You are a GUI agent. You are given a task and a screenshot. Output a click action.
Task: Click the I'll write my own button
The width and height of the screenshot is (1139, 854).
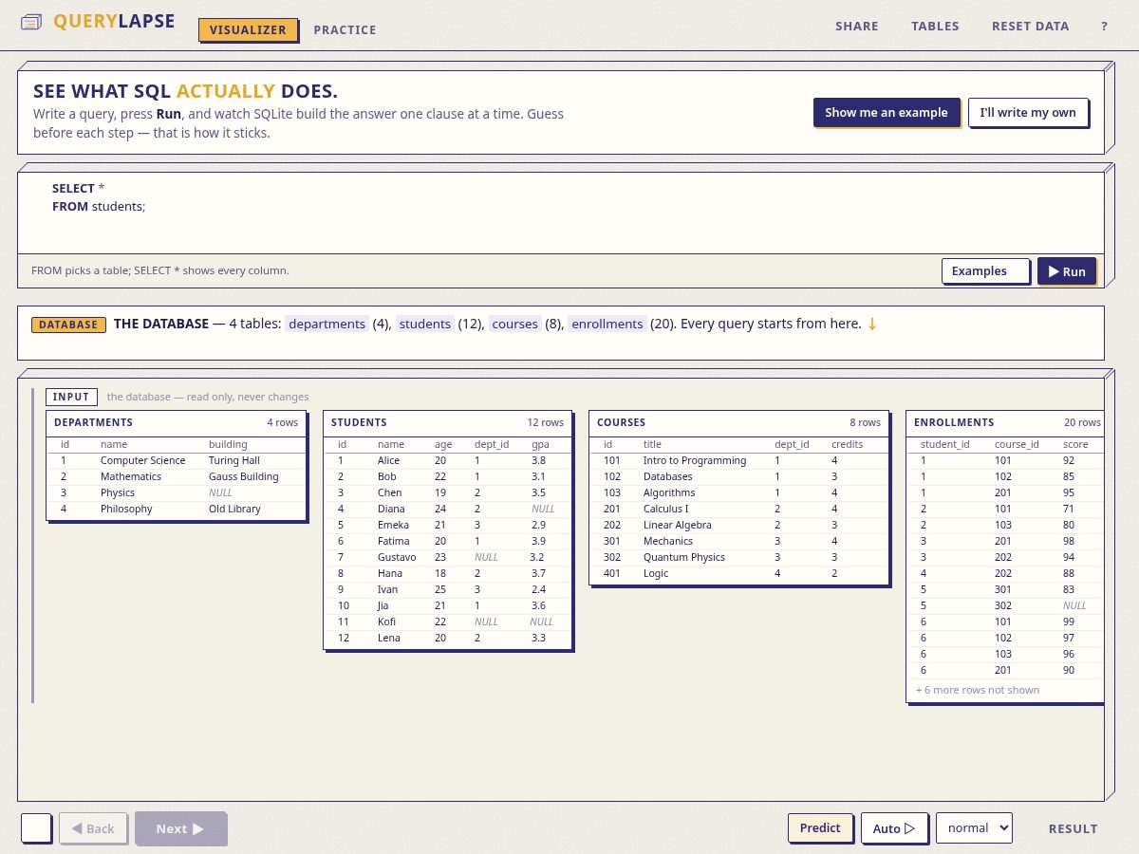(x=1028, y=112)
